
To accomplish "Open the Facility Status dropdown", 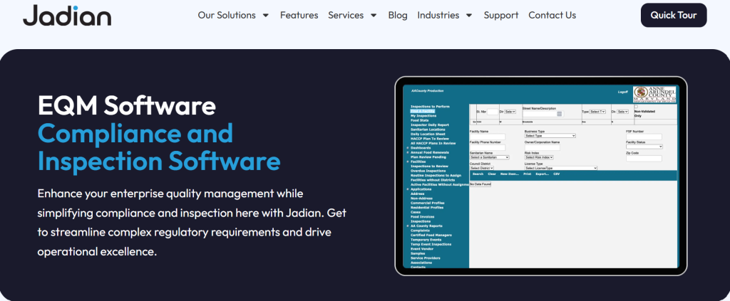I will (x=644, y=147).
